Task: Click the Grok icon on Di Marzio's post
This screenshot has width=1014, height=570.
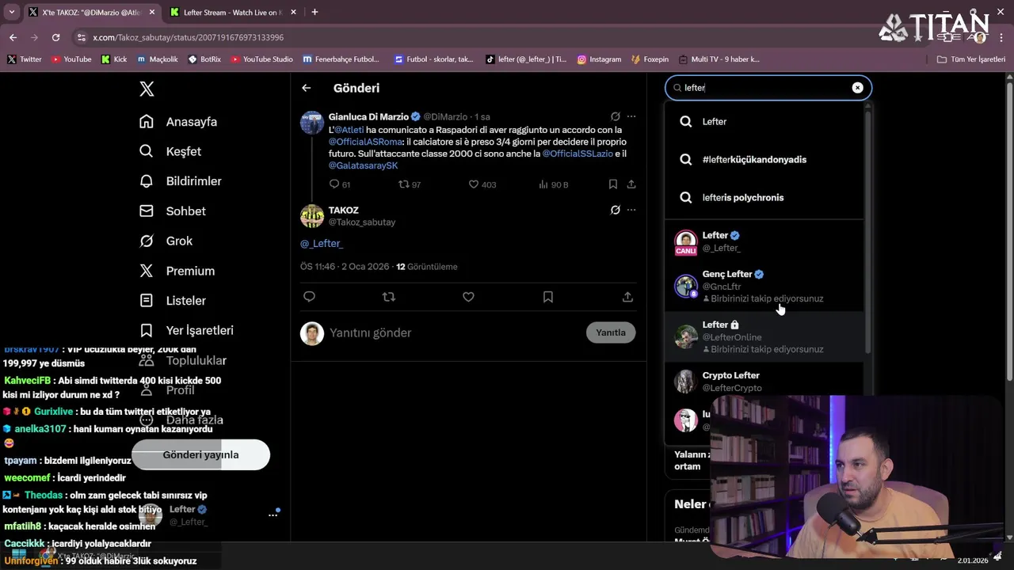Action: [x=615, y=116]
